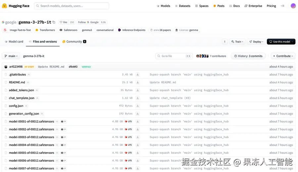Like the gemma-3-27b-it model

click(64, 22)
